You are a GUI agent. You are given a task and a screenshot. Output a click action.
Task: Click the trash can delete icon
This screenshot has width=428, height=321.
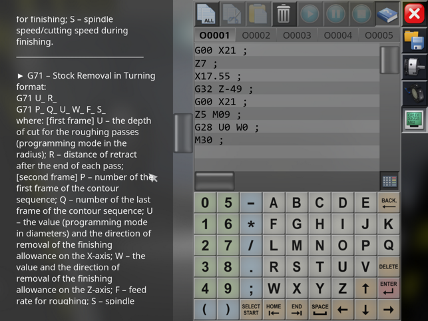click(284, 14)
